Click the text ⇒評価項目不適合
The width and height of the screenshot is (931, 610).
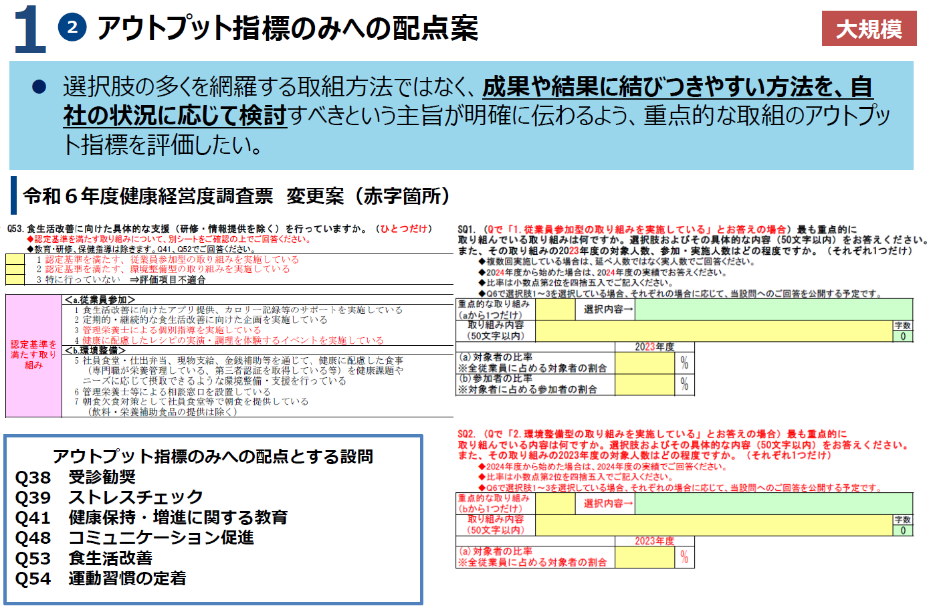coord(168,280)
